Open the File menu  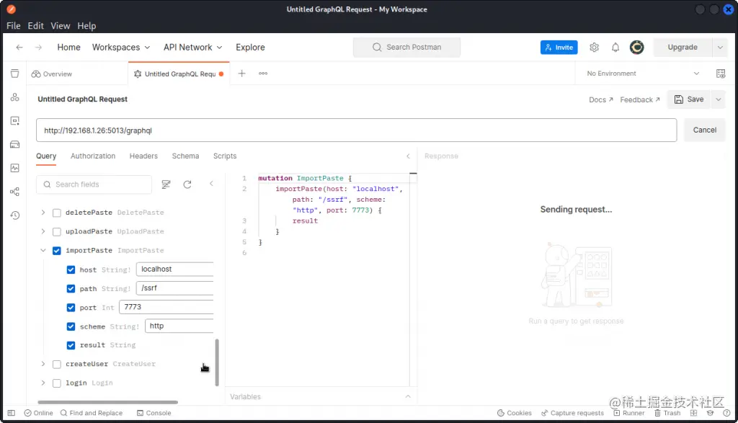pyautogui.click(x=13, y=26)
